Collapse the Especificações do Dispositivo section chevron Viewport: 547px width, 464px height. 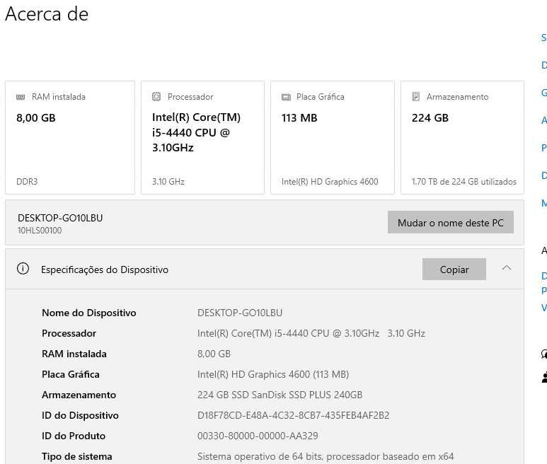(507, 268)
